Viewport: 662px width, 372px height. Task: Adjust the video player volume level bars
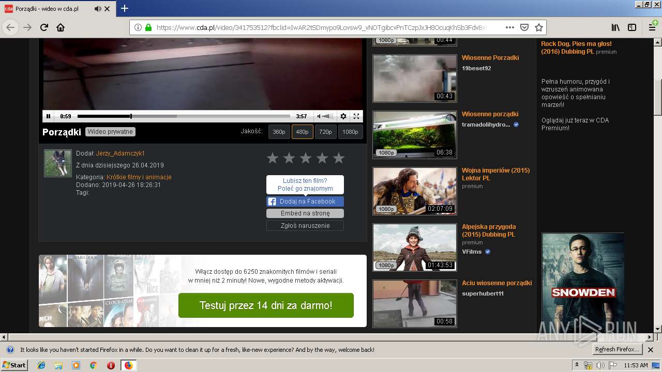327,116
